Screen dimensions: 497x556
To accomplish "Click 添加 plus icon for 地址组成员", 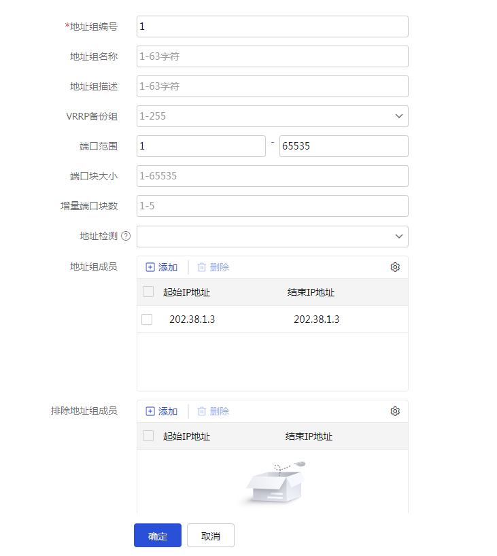I will 150,267.
